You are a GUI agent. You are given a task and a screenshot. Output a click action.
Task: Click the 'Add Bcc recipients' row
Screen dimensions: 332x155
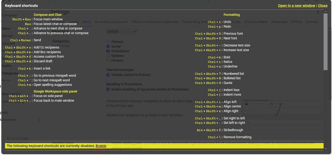[x=33, y=52]
